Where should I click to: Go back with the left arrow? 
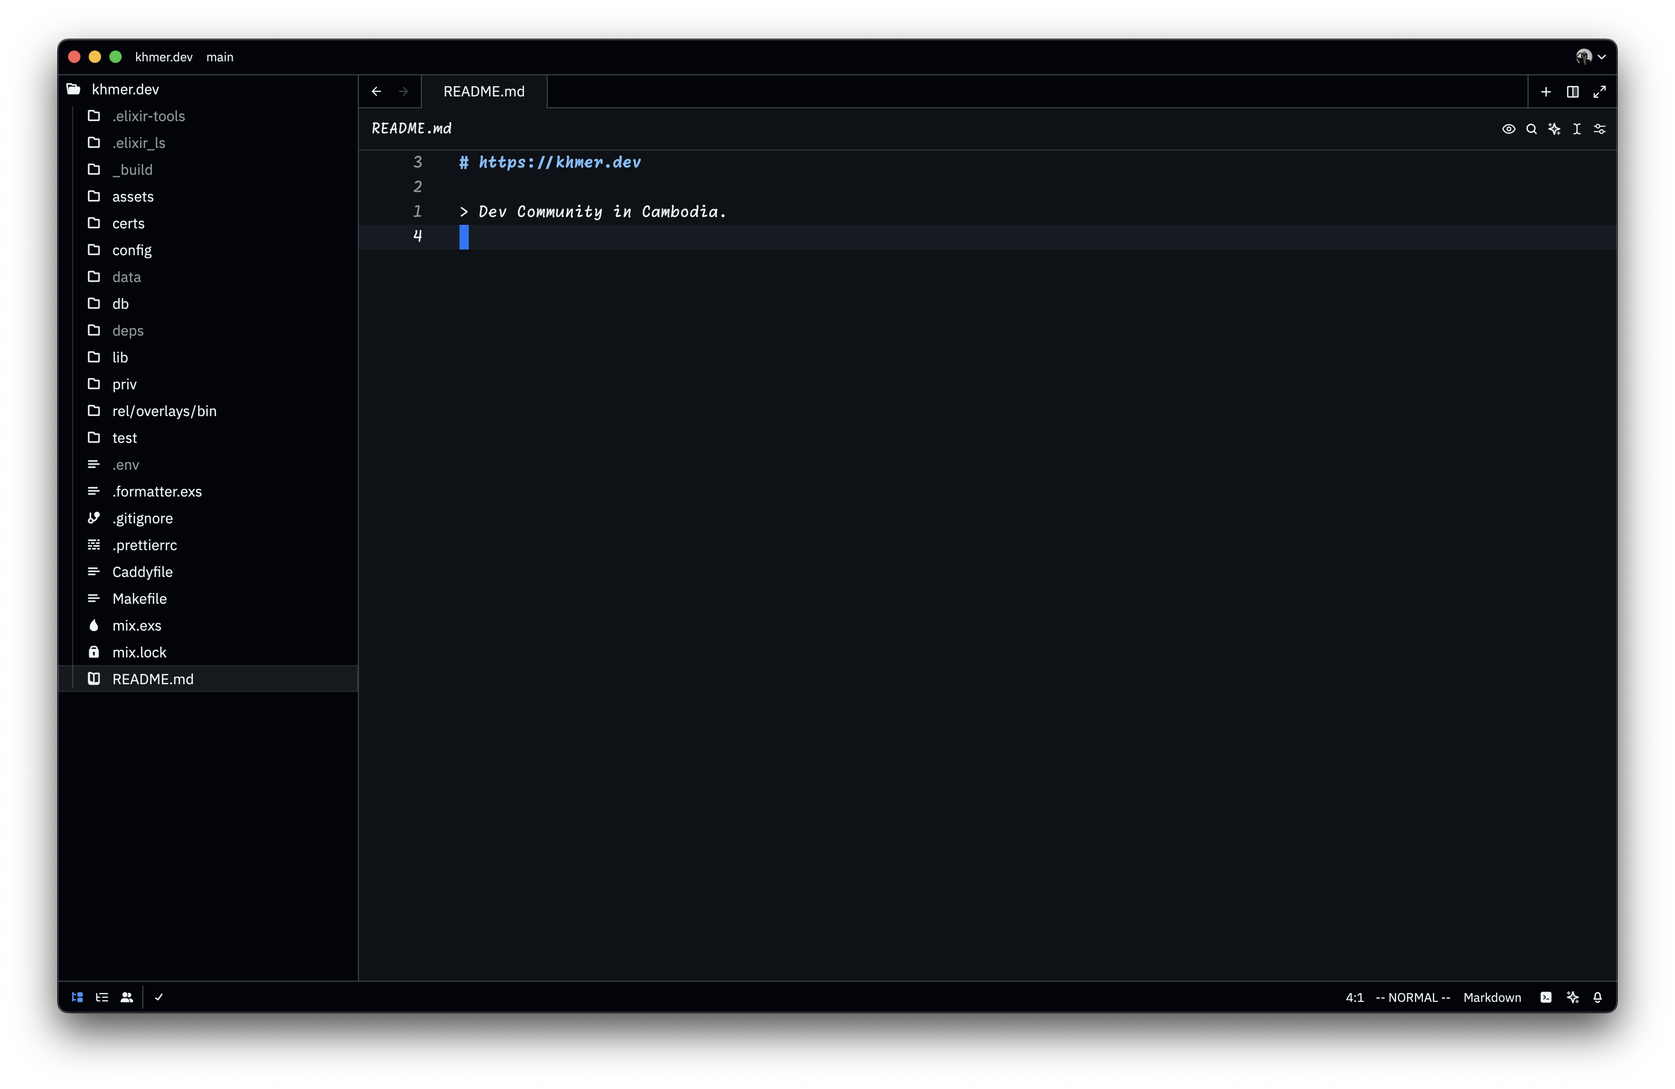tap(376, 91)
